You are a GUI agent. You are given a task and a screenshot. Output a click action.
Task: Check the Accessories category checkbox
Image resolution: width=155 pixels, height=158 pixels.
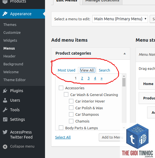[x=61, y=88]
